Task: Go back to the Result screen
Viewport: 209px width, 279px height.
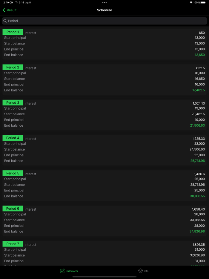Action: (9, 10)
